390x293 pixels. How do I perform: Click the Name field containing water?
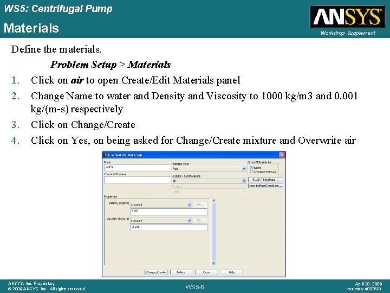(x=137, y=168)
